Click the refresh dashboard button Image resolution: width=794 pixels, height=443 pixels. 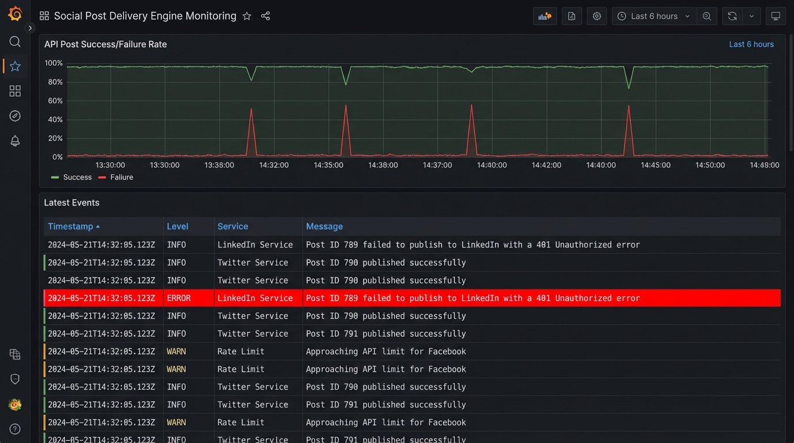(x=732, y=16)
